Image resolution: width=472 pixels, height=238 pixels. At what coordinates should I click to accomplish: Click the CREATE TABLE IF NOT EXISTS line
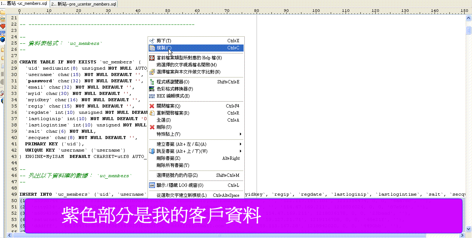(80, 62)
